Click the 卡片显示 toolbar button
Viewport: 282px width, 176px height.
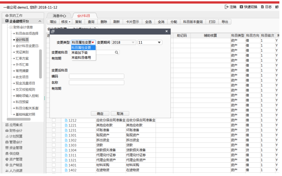coord(133,22)
